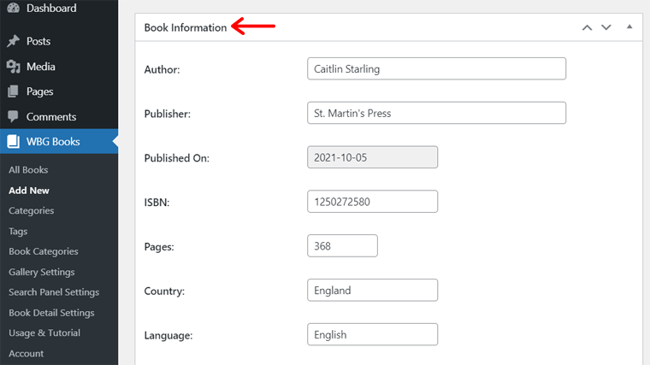The height and width of the screenshot is (365, 650).
Task: Open Book Categories link
Action: click(x=44, y=251)
